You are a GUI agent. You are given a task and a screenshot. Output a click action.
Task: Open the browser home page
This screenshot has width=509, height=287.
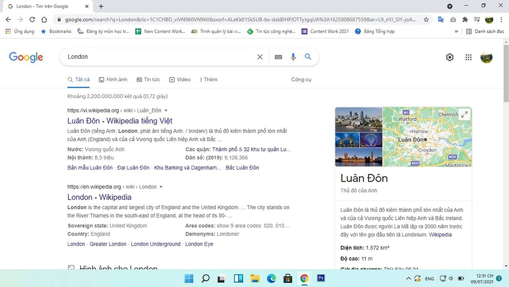44,20
